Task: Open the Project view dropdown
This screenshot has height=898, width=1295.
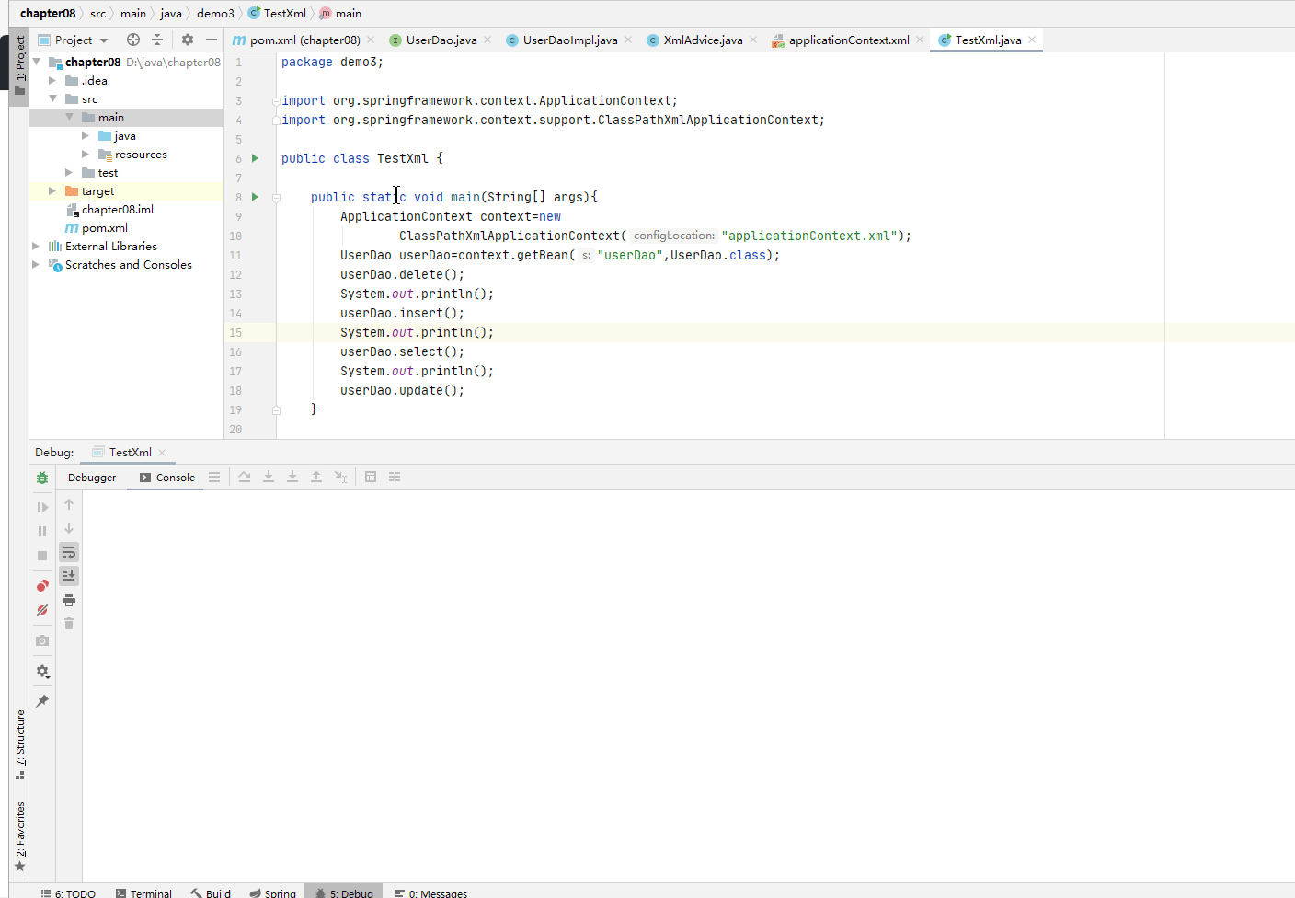Action: pyautogui.click(x=104, y=40)
